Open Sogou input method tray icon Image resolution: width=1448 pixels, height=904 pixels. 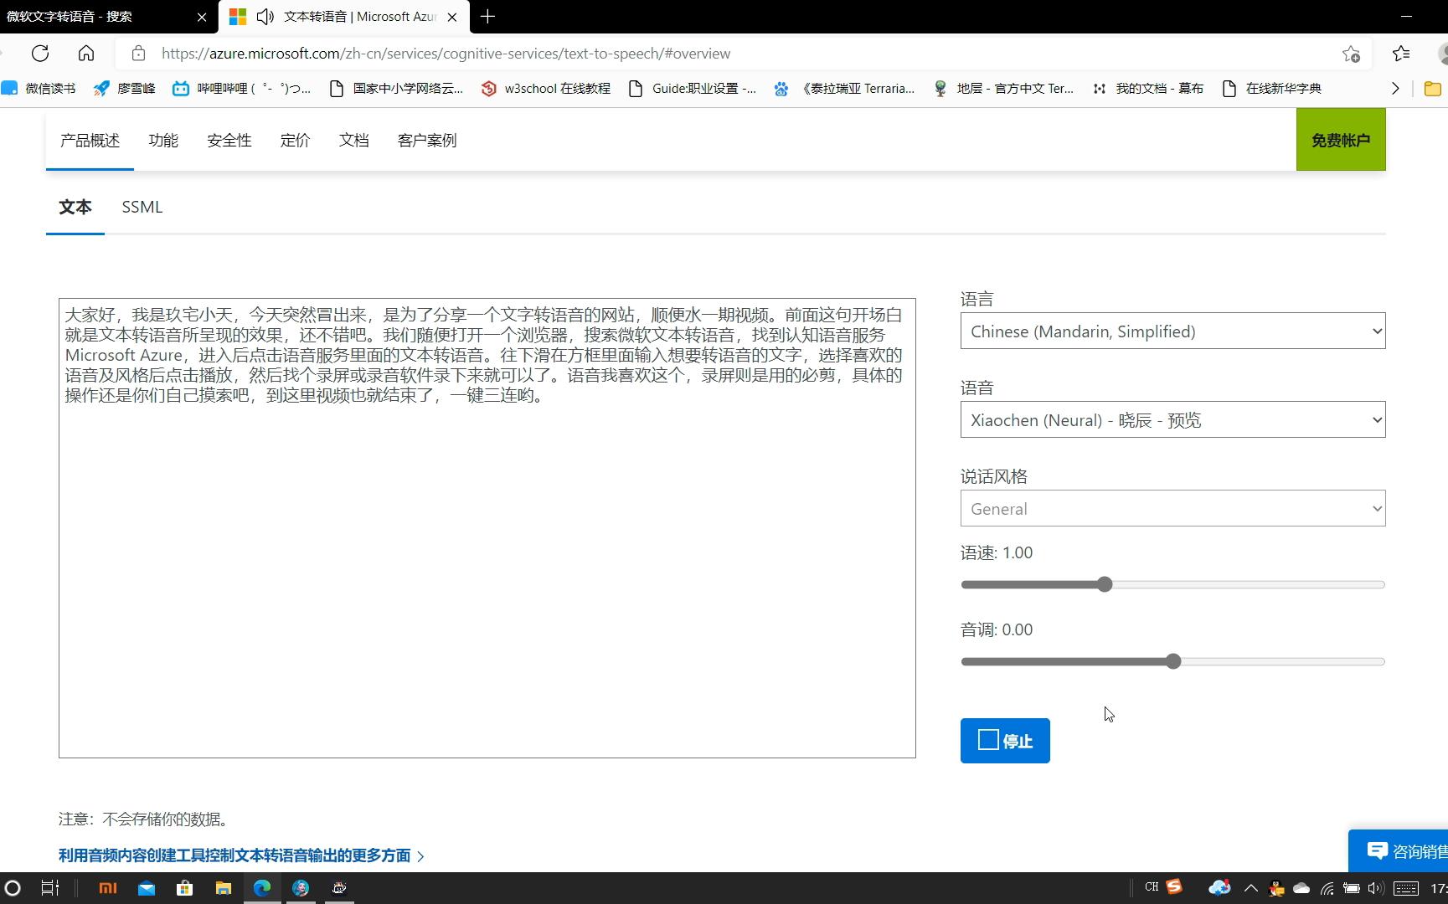pos(1174,886)
